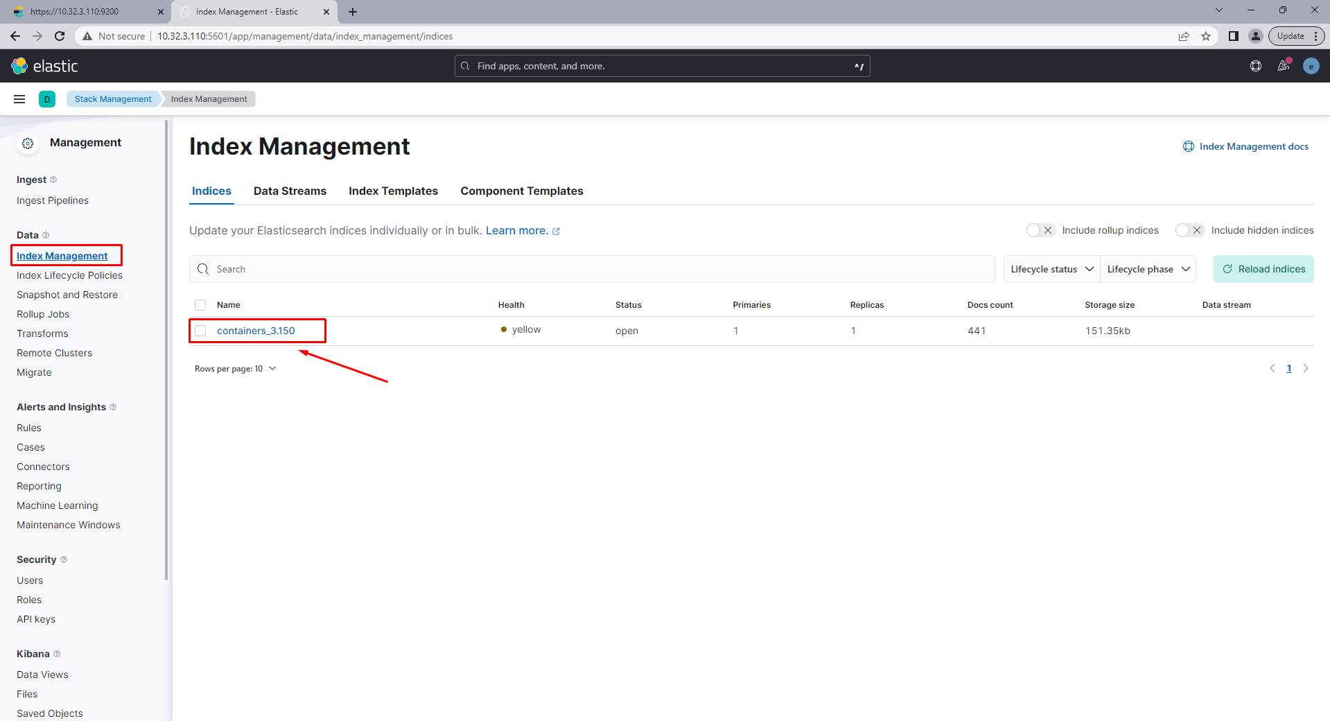Click the browser forward arrow
This screenshot has height=721, width=1330.
coord(37,36)
